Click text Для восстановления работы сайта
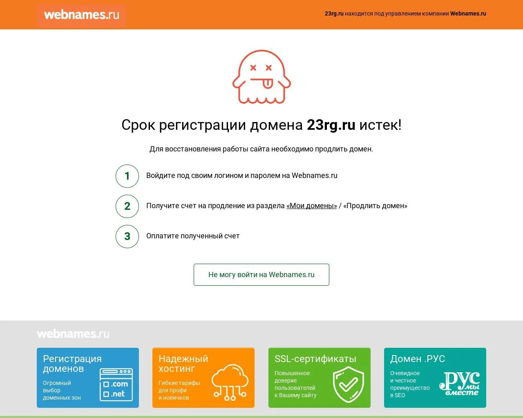Screen dimensions: 523x418 point(261,149)
